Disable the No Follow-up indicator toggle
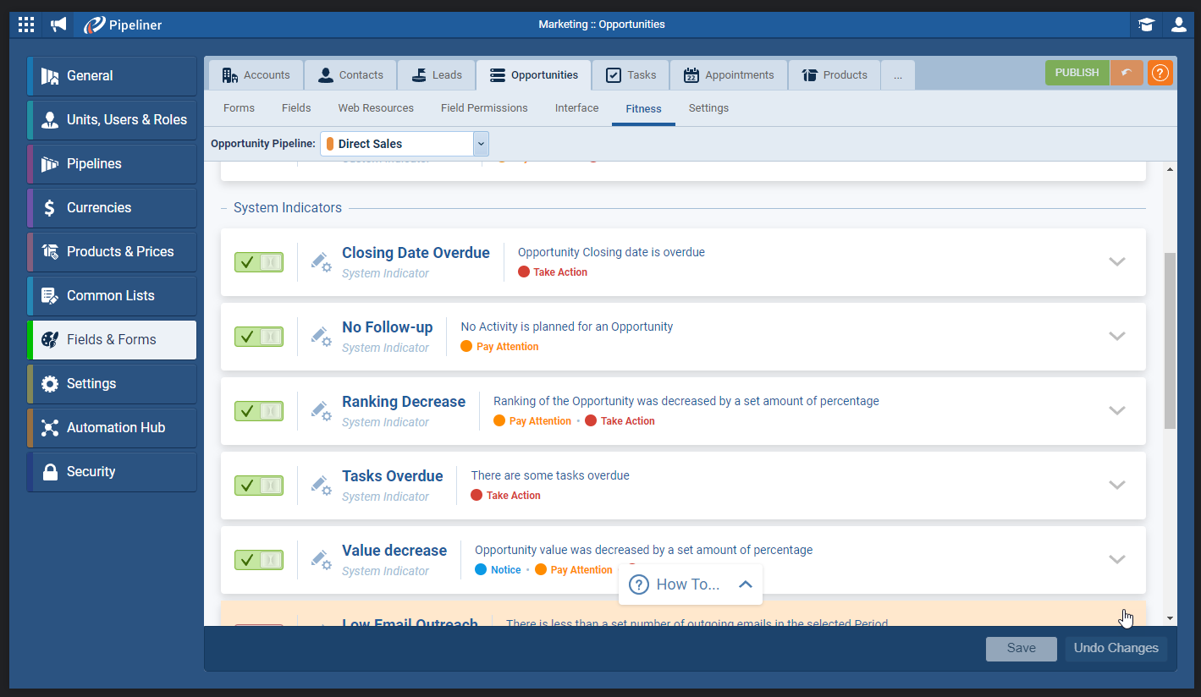 coord(259,337)
